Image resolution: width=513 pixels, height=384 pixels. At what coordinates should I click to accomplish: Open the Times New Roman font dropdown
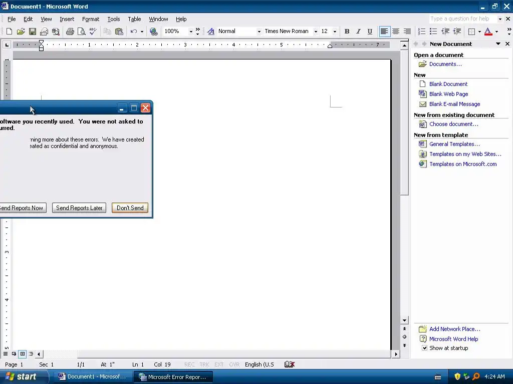point(316,31)
